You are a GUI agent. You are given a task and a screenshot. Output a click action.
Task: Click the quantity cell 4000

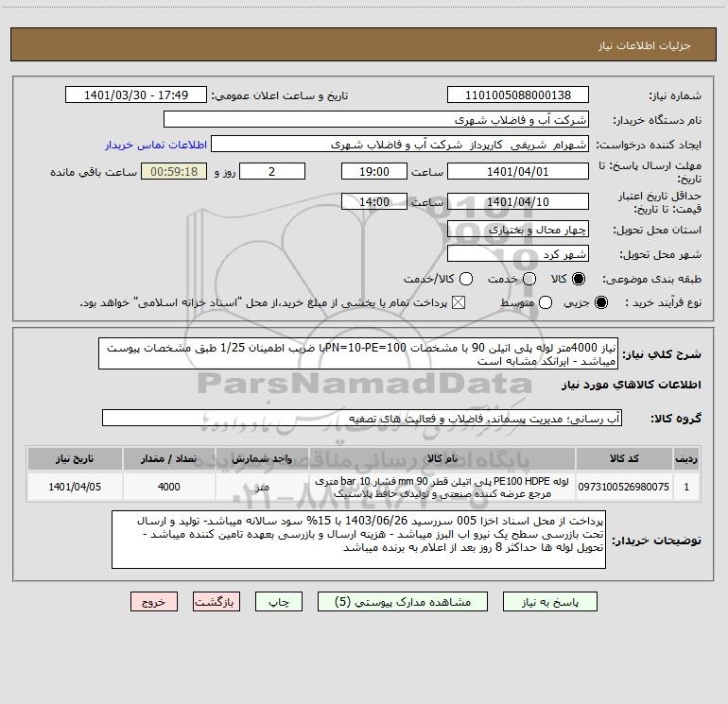168,487
